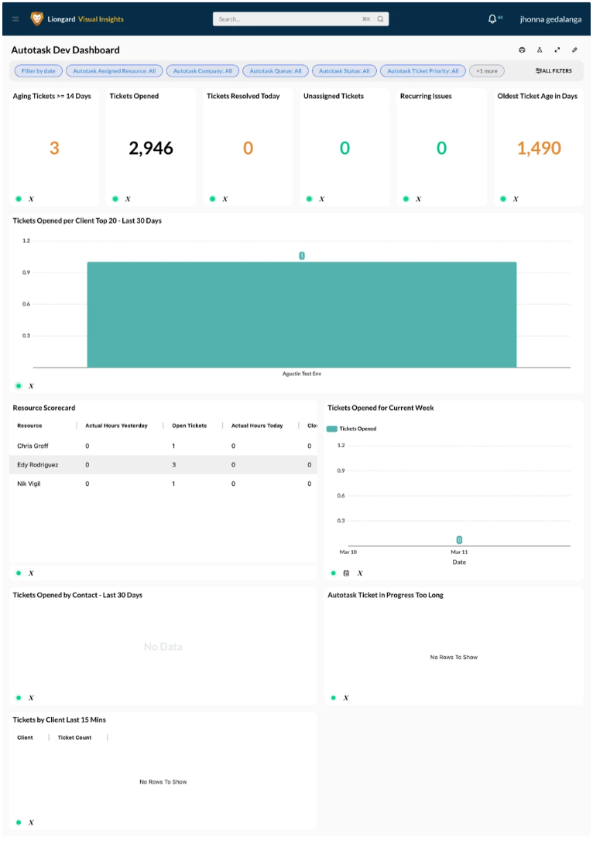Screen dimensions: 593x841
Task: Click the Autotask Dev Dashboard title
Action: click(66, 50)
